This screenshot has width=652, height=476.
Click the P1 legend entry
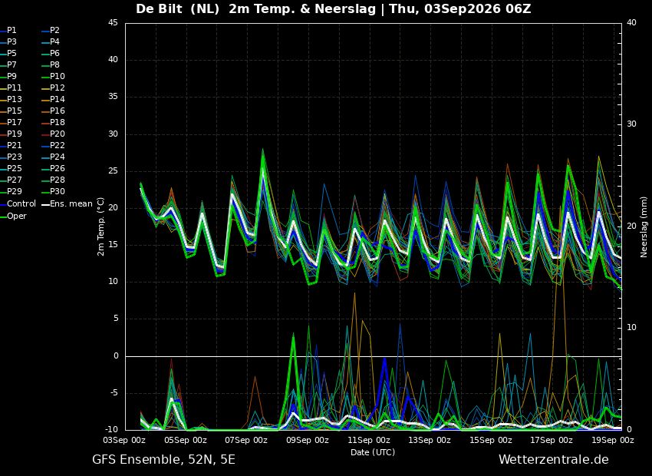tap(8, 31)
